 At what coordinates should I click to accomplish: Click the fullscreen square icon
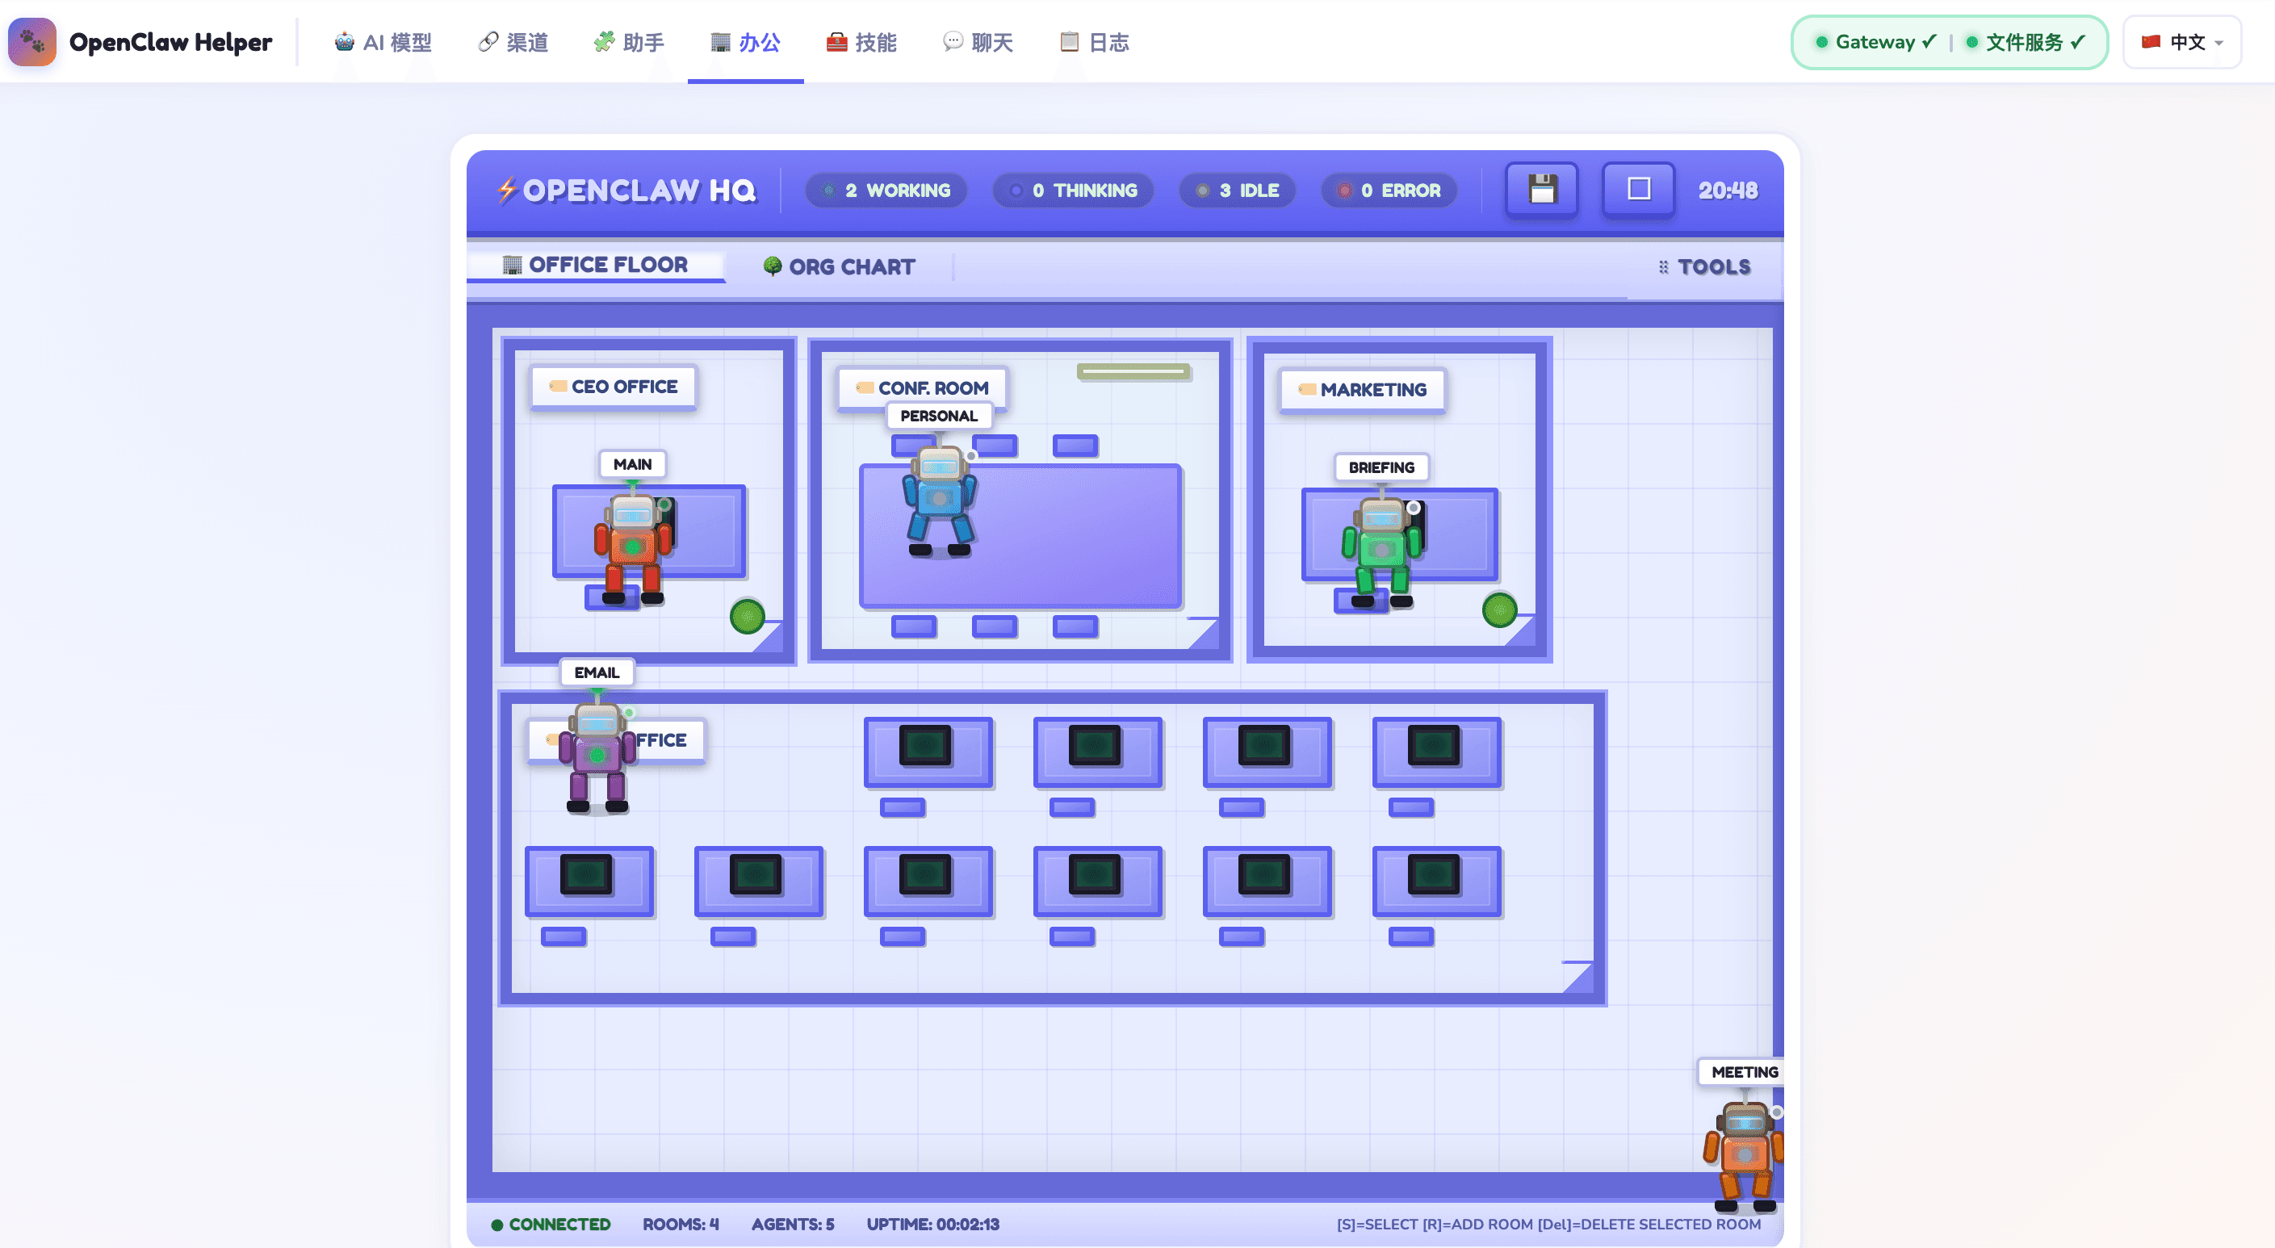1638,189
